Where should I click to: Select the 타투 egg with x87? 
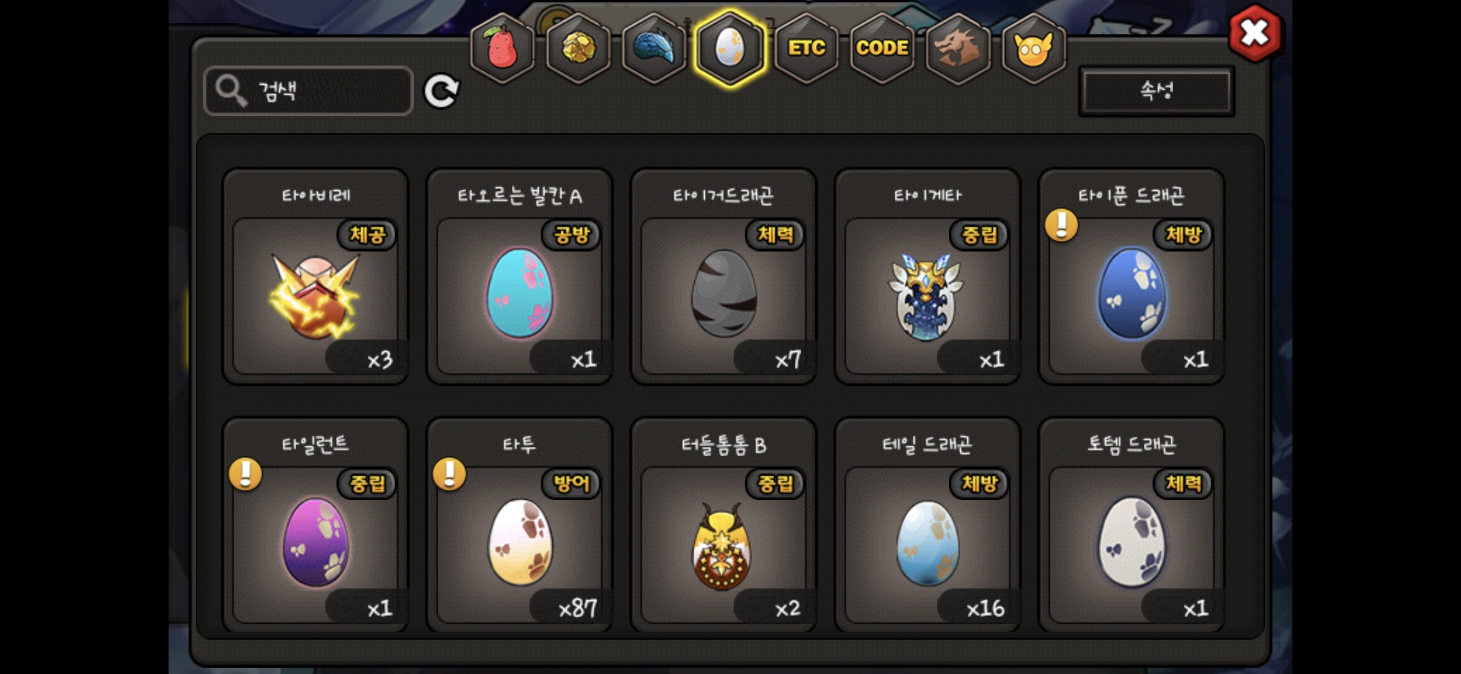pos(519,525)
